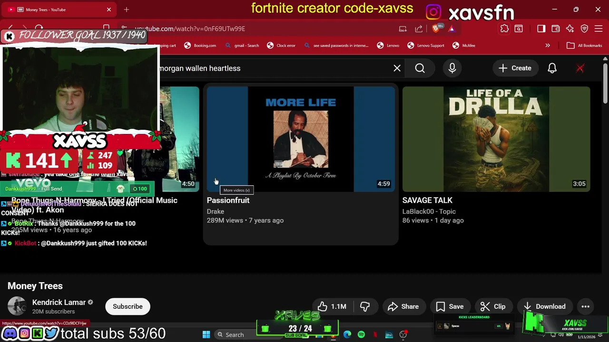Viewport: 609px width, 342px height.
Task: Open the Kendrick Lamar channel avatar
Action: point(17,306)
